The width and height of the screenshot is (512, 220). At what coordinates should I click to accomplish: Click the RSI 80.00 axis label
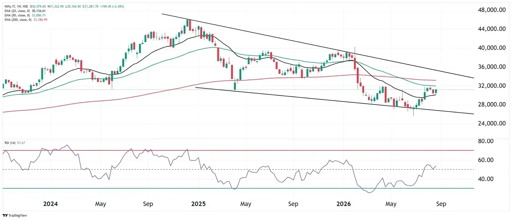point(486,141)
